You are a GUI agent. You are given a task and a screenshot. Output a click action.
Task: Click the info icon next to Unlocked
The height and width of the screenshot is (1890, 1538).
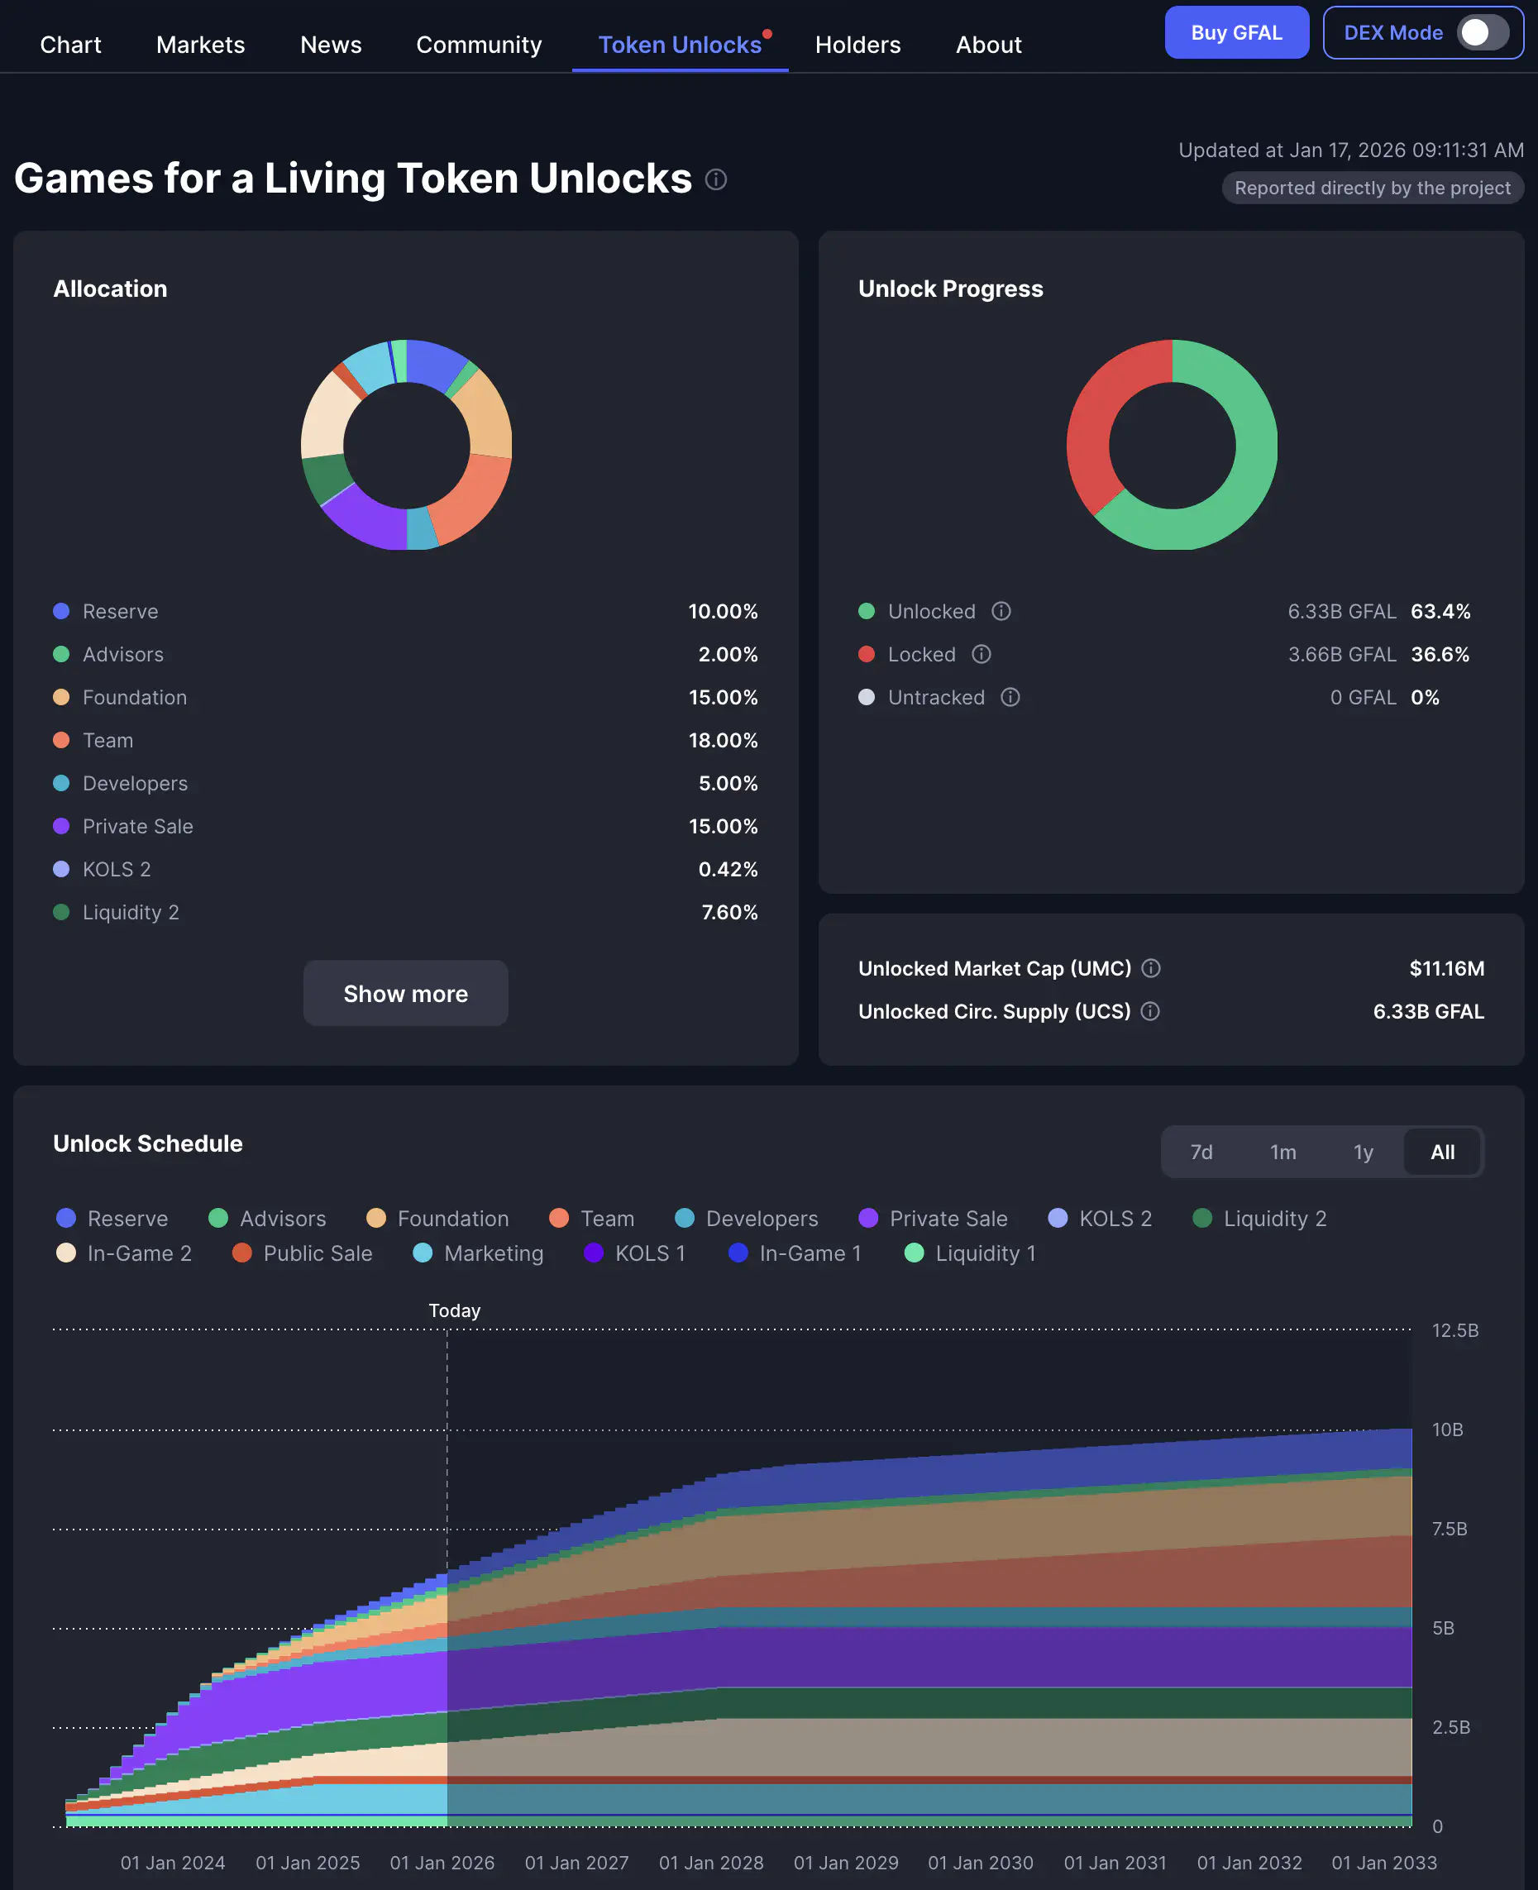(x=1001, y=611)
